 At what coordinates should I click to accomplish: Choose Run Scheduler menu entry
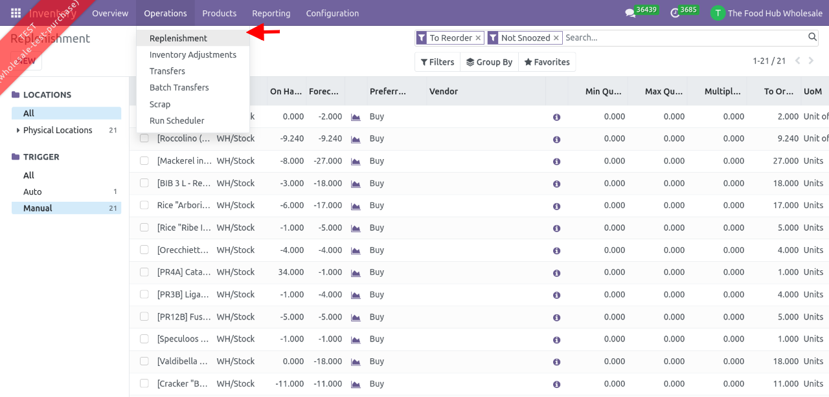(193, 121)
